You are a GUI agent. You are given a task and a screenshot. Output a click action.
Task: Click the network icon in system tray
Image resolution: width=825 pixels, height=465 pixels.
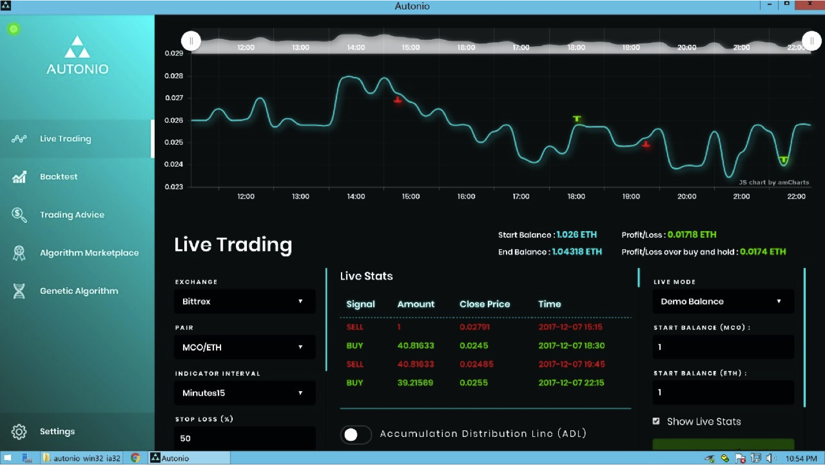pos(756,458)
